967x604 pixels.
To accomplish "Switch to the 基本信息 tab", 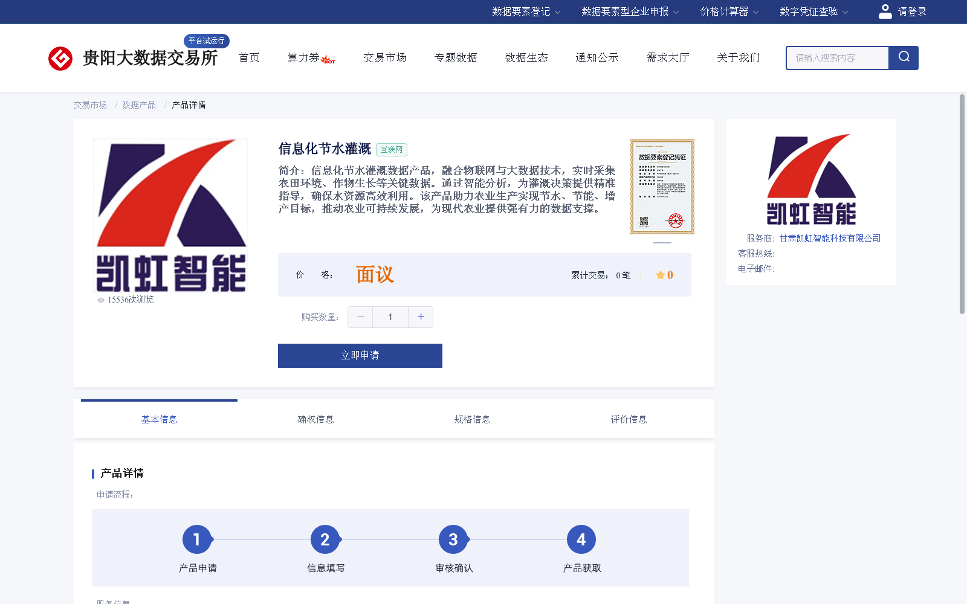I will coord(159,419).
